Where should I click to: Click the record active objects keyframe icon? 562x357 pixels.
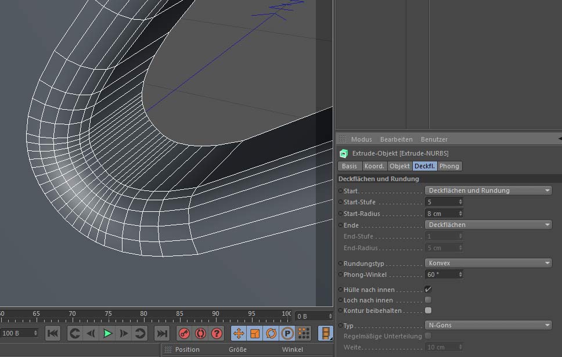point(184,333)
